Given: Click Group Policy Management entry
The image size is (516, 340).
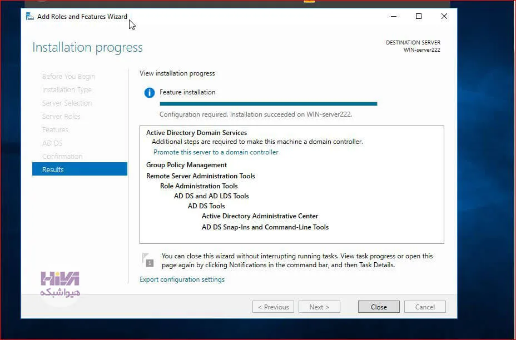Looking at the screenshot, I should [x=186, y=165].
